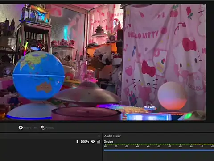Select the Device audio channel label
214x161 pixels.
[x=108, y=142]
